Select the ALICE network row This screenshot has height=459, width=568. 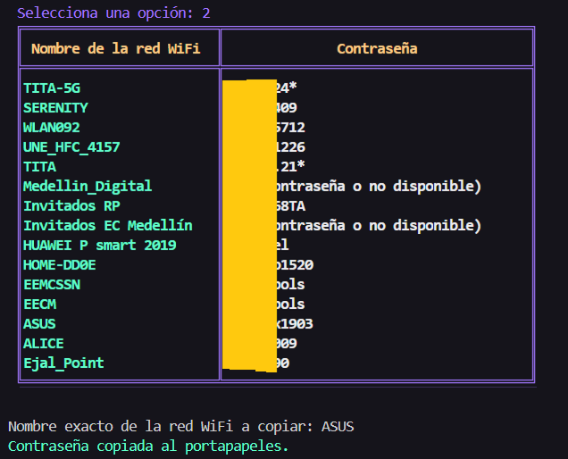(x=43, y=344)
